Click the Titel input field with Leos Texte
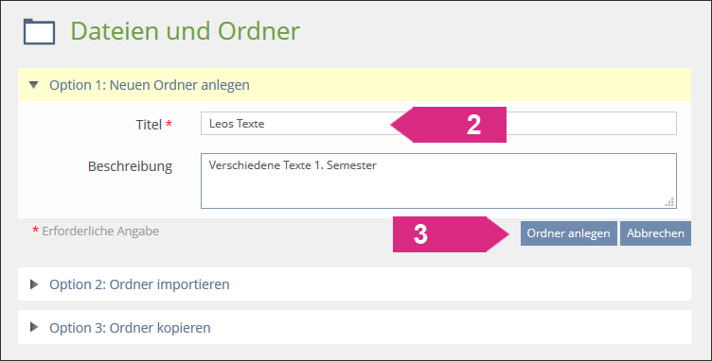The height and width of the screenshot is (361, 712). (x=438, y=123)
